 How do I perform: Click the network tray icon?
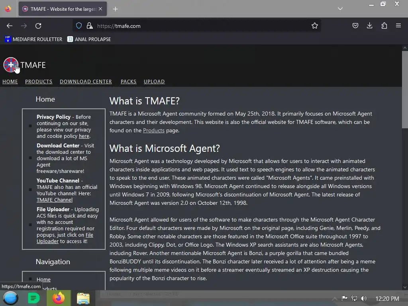click(354, 298)
